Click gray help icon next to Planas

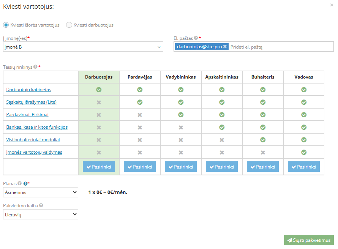(x=19, y=183)
